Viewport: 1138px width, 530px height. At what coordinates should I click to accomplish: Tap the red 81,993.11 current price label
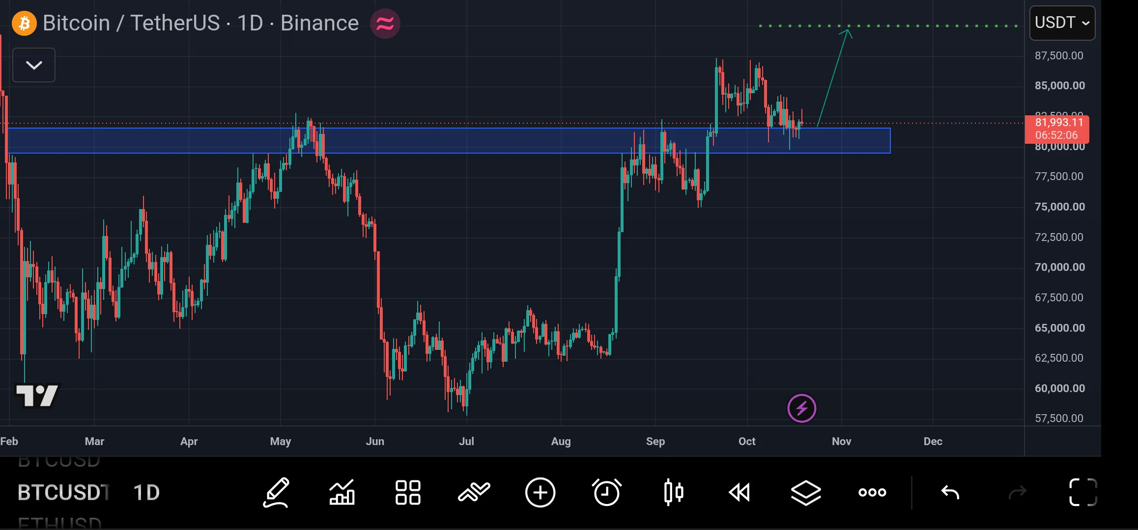pos(1057,129)
